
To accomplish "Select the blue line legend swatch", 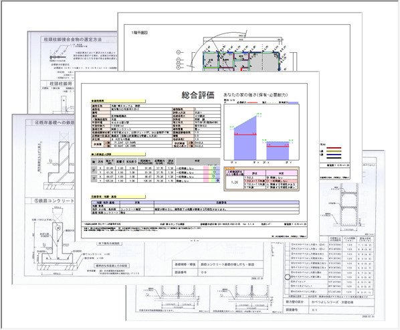I will (x=334, y=155).
